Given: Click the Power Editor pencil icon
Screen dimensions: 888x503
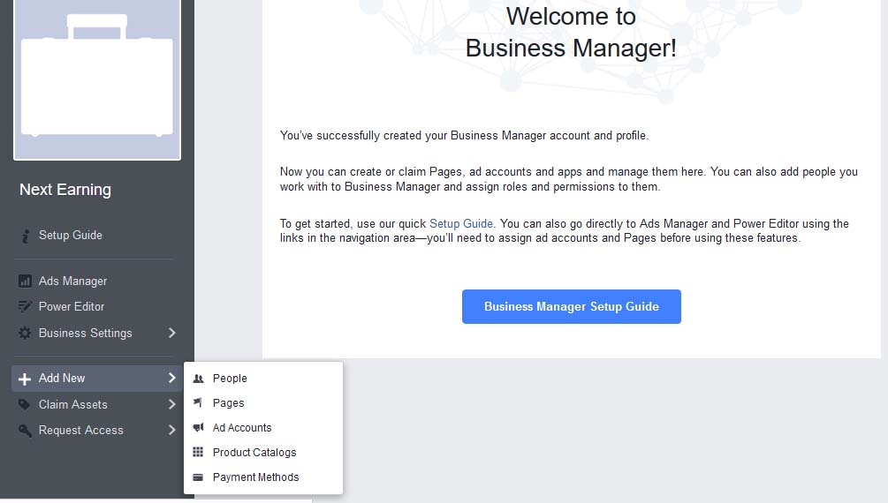Looking at the screenshot, I should pyautogui.click(x=25, y=307).
